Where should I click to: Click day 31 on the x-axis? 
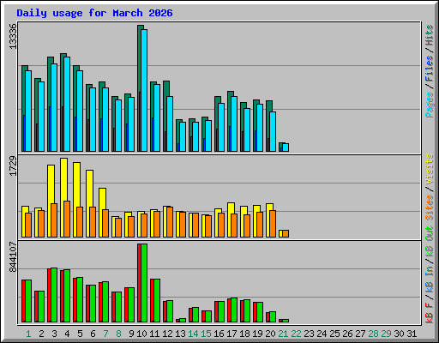pyautogui.click(x=412, y=334)
